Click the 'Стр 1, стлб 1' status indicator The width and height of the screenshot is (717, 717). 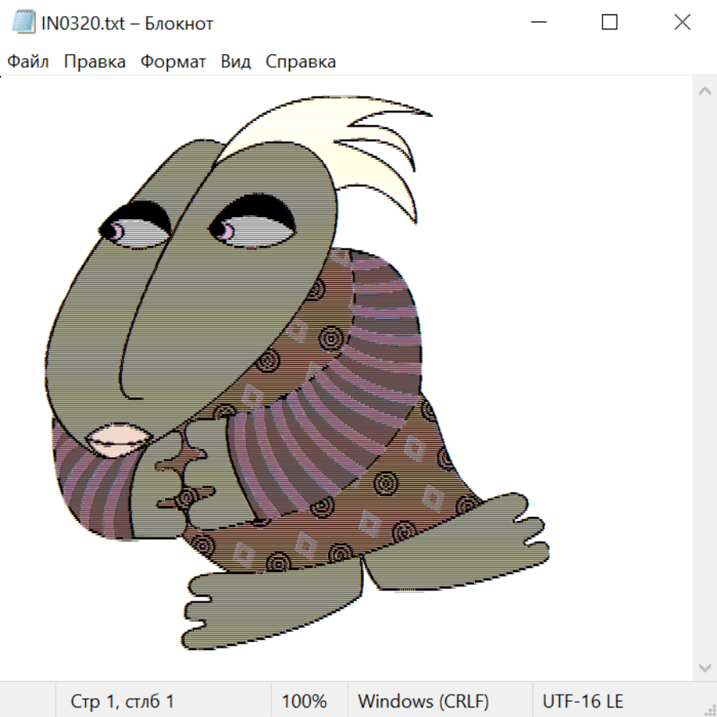click(123, 702)
